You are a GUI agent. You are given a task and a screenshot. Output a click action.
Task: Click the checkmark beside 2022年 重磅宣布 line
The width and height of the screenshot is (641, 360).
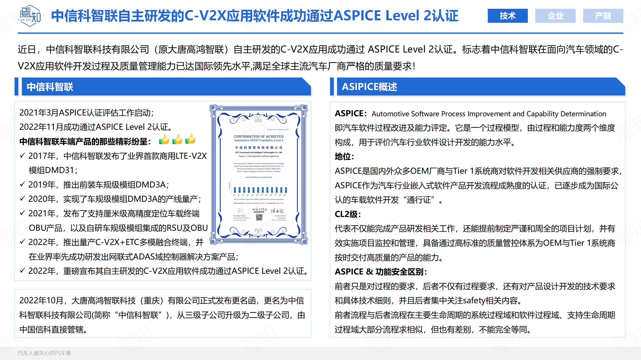[23, 271]
